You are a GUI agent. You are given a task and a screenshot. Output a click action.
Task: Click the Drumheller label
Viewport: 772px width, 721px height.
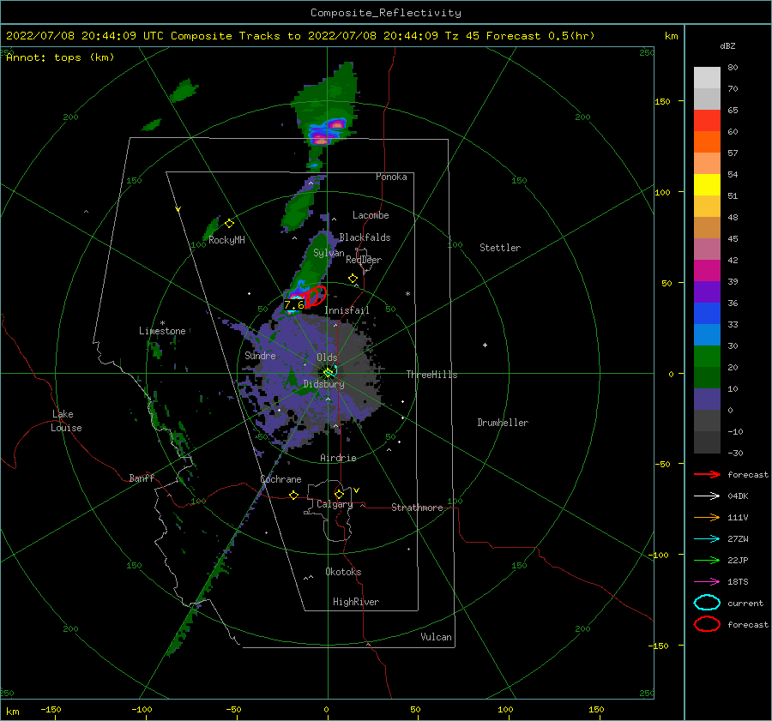tap(503, 423)
